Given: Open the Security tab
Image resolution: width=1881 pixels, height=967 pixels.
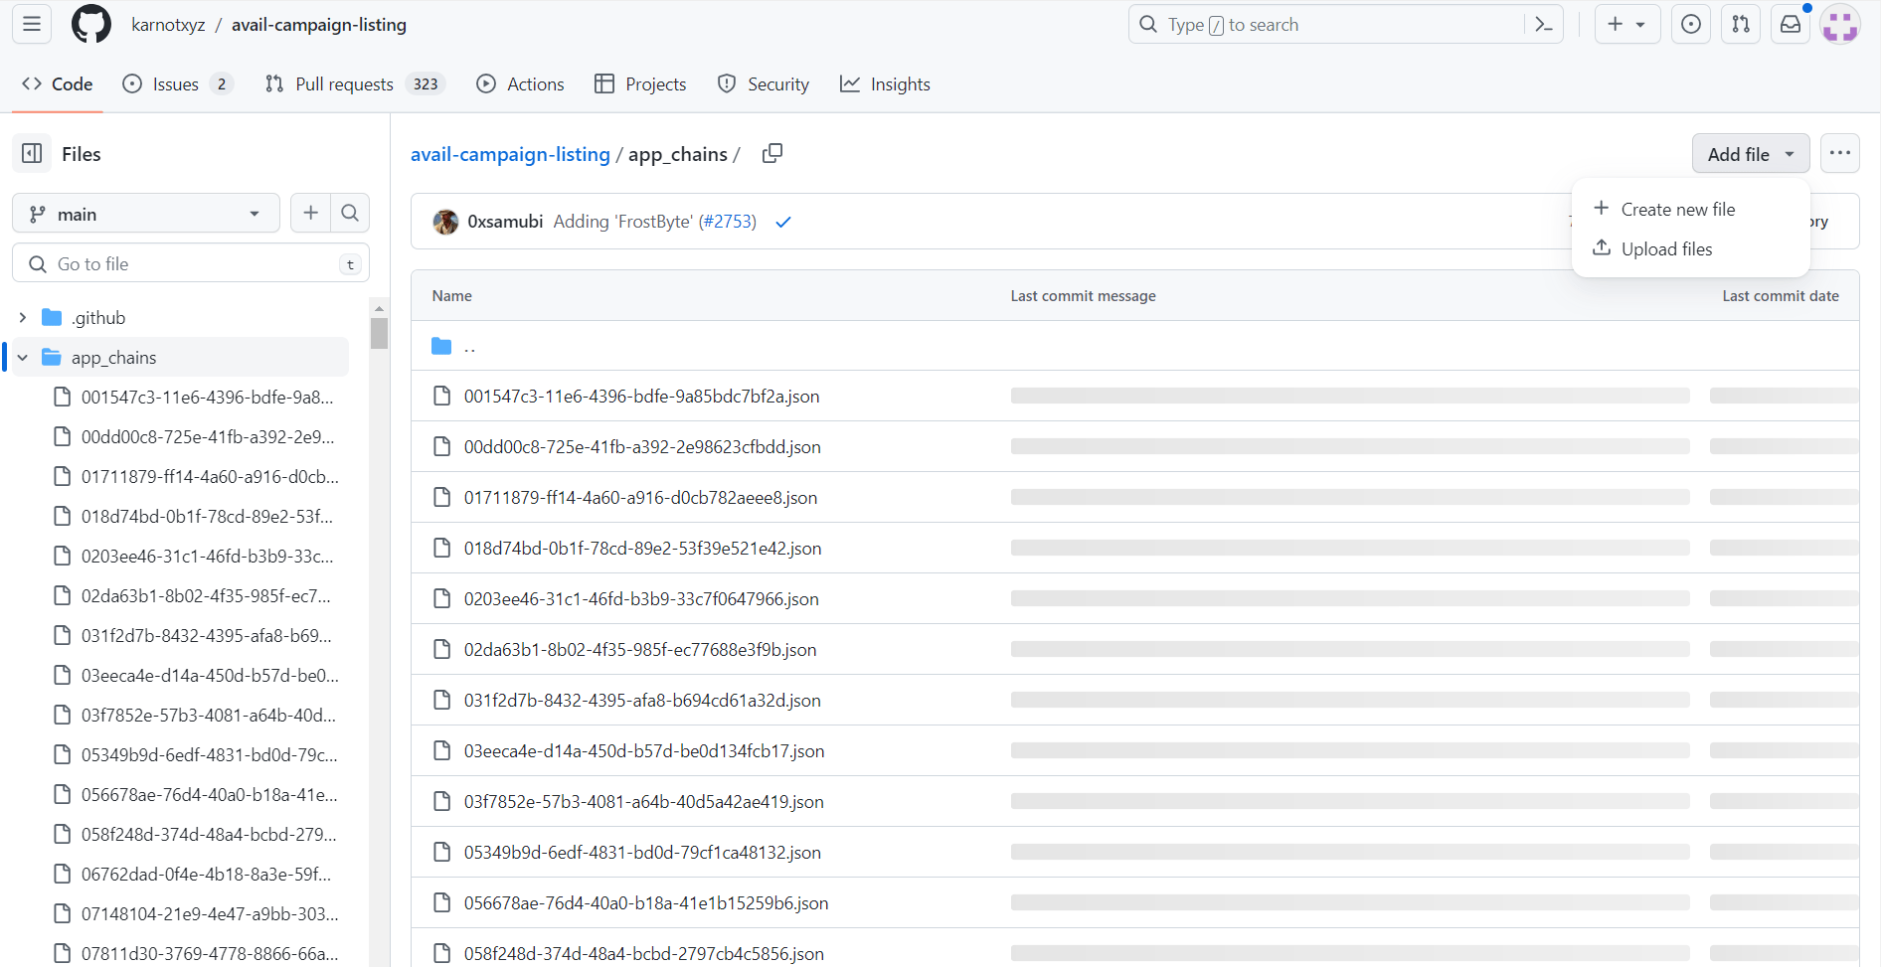Looking at the screenshot, I should pyautogui.click(x=764, y=84).
